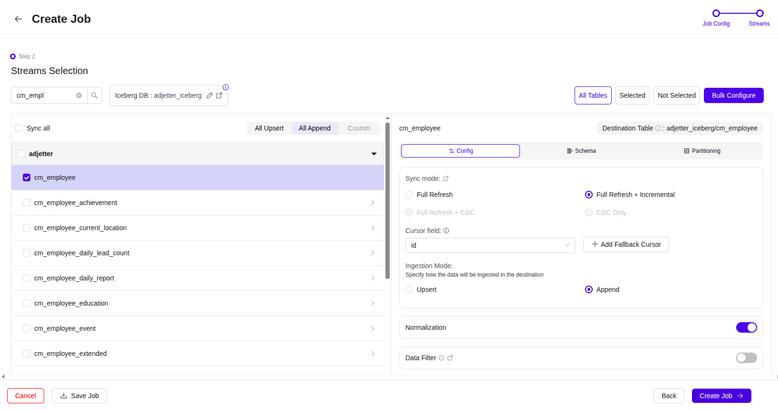Click Add Fallback Cursor button
778x410 pixels.
626,244
